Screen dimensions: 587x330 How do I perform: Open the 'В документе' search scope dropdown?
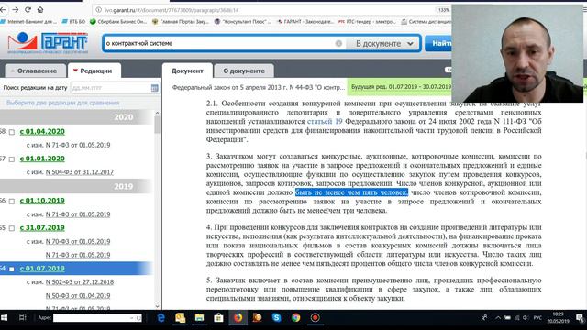(383, 43)
